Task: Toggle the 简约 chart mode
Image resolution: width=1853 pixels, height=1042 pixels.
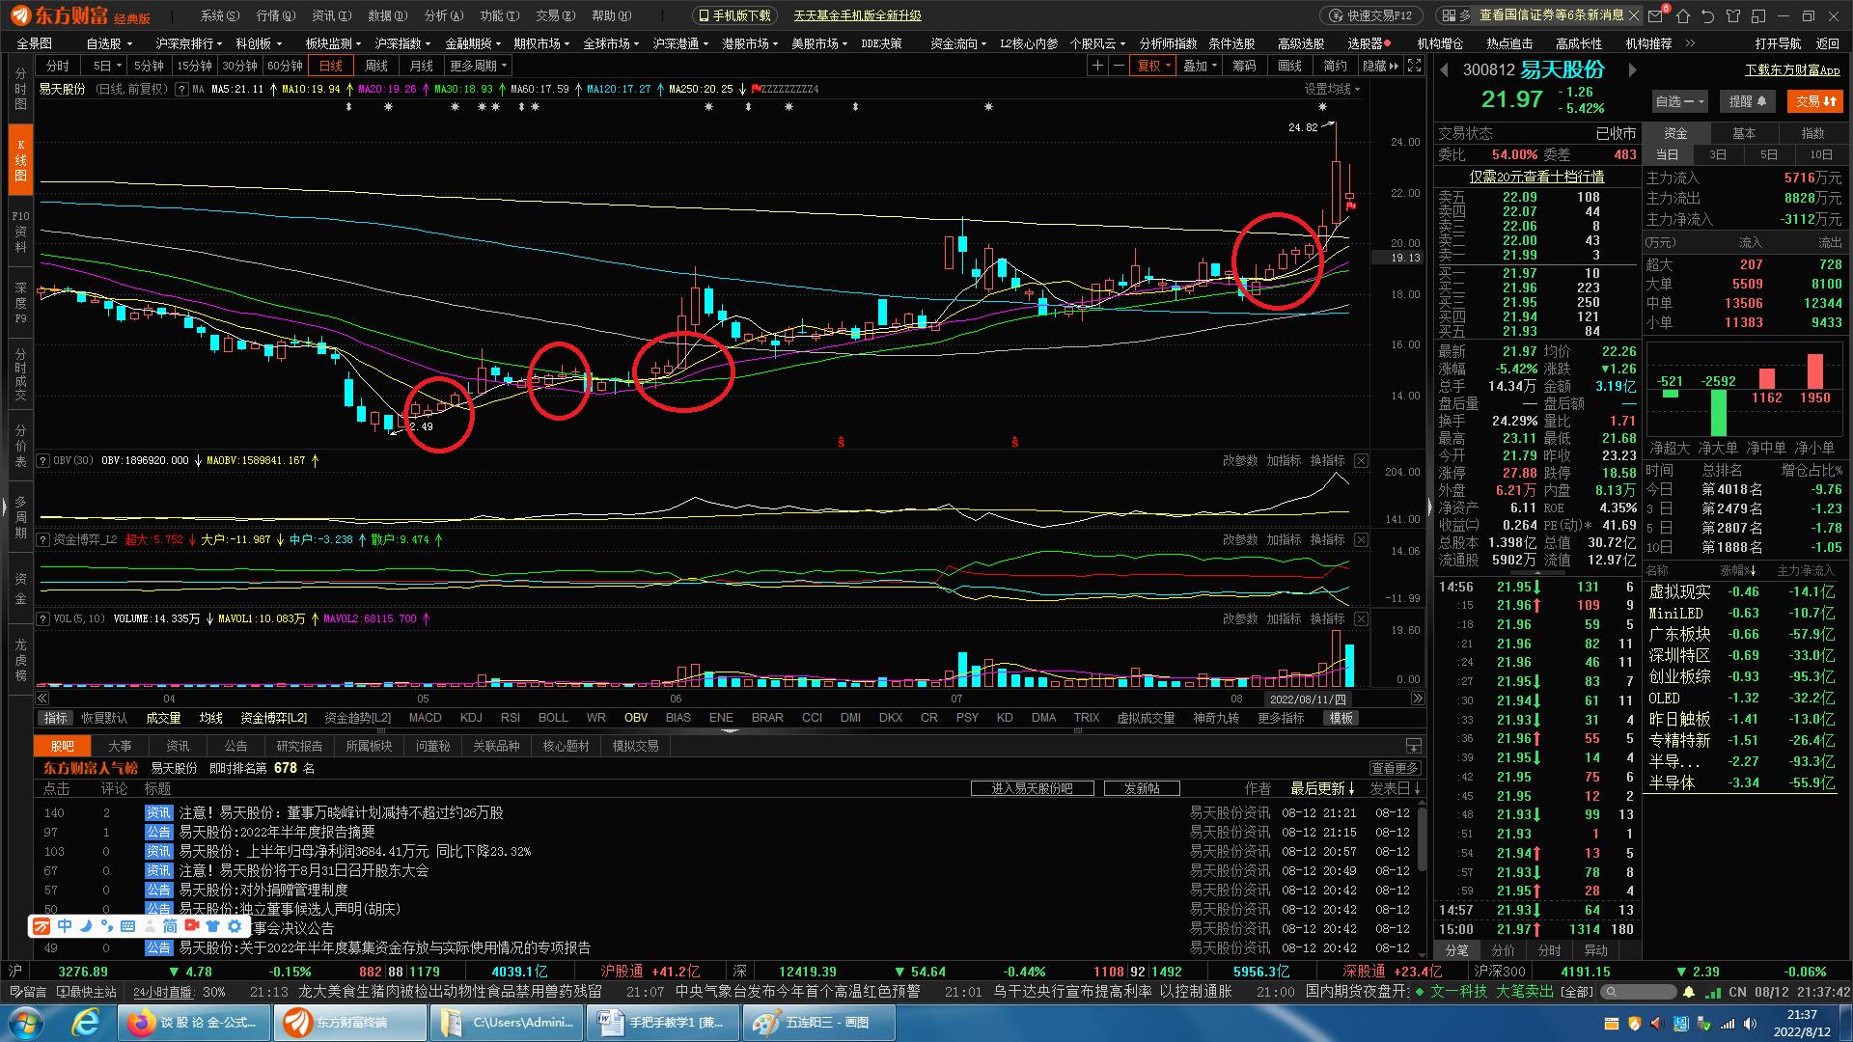Action: point(1335,66)
